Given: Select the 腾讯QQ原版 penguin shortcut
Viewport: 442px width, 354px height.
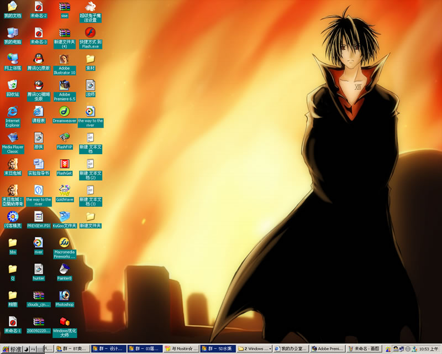Looking at the screenshot, I should (x=39, y=62).
